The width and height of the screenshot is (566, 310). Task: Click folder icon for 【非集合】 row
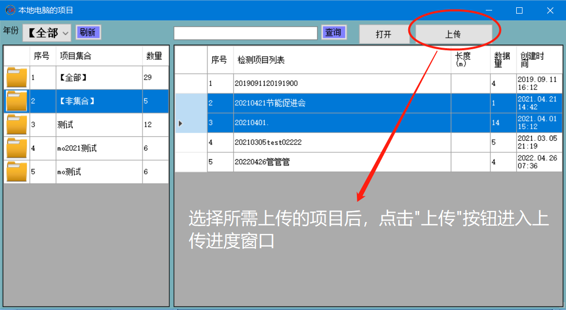[x=17, y=101]
